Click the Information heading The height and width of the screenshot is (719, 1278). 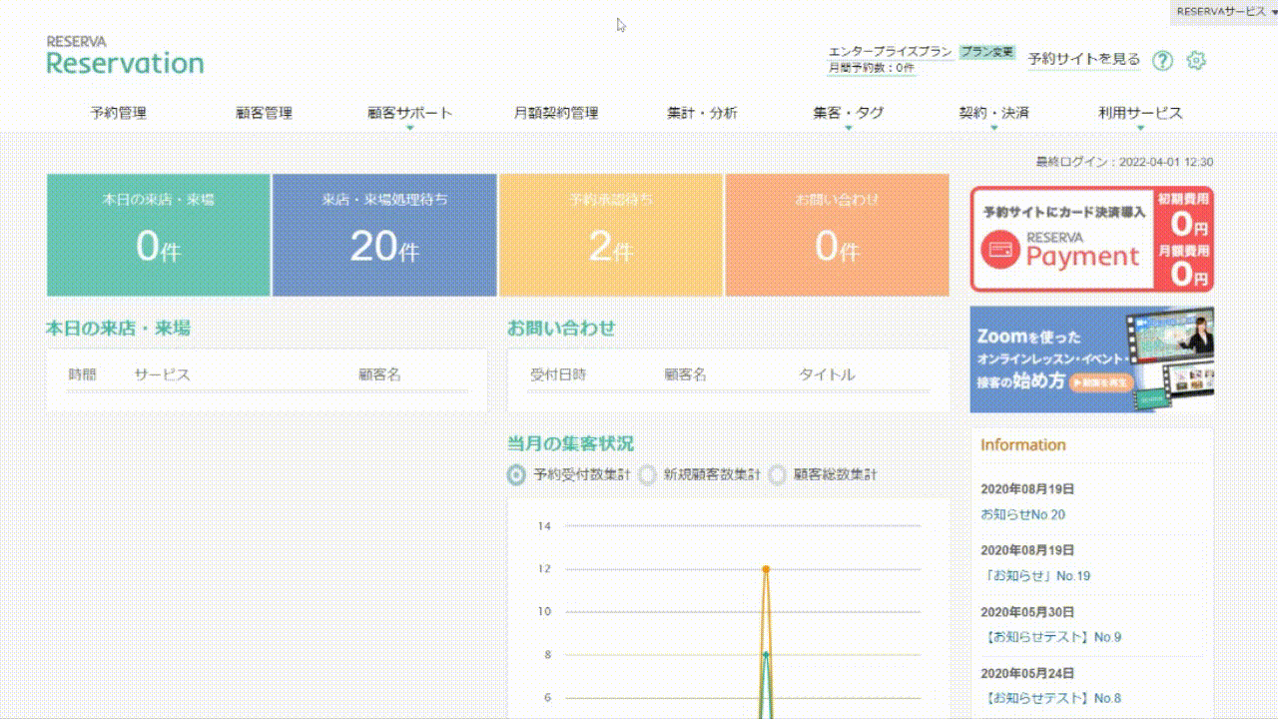(x=1023, y=445)
